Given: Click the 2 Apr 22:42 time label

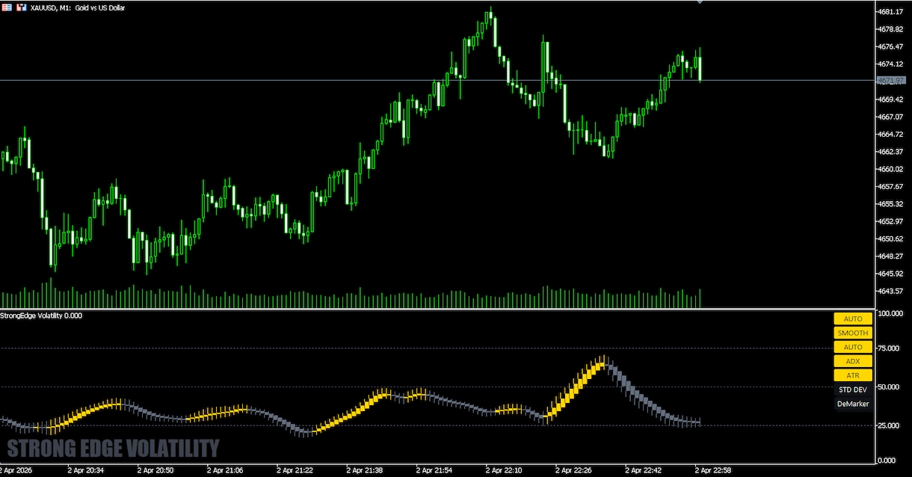Looking at the screenshot, I should click(644, 471).
